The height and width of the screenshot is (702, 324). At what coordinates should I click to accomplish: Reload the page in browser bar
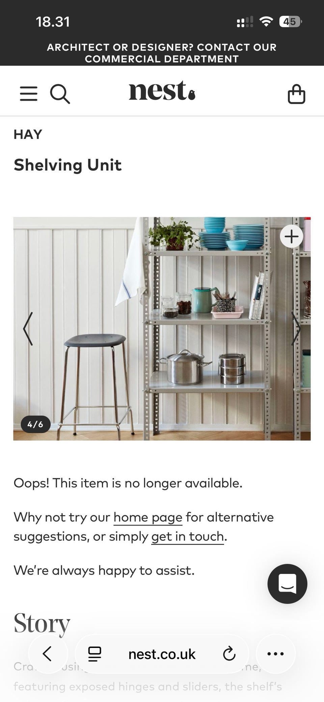tap(229, 654)
